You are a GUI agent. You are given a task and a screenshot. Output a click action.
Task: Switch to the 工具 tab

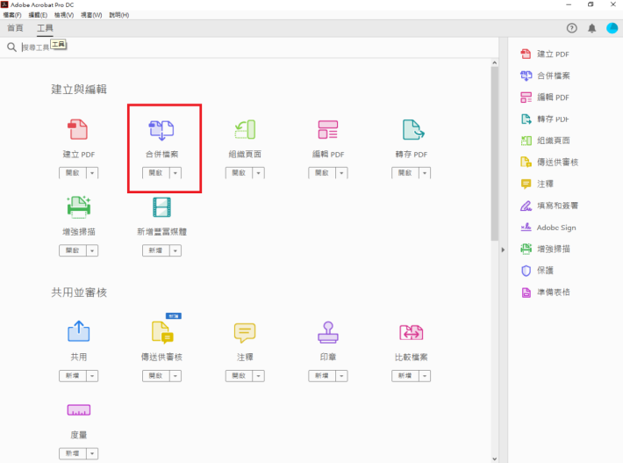45,28
